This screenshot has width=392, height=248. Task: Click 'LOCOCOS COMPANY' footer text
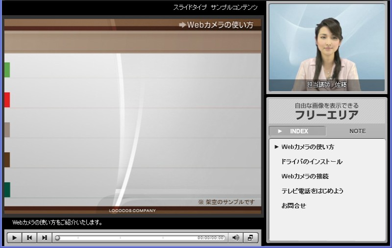click(132, 211)
